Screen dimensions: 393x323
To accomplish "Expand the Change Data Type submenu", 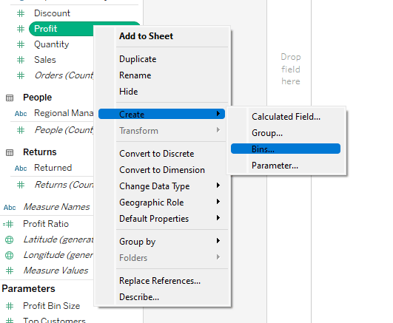I will (x=161, y=186).
